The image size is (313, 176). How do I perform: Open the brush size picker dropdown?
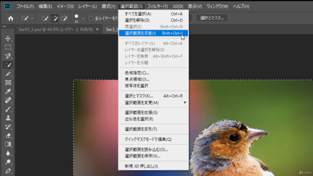coord(83,19)
